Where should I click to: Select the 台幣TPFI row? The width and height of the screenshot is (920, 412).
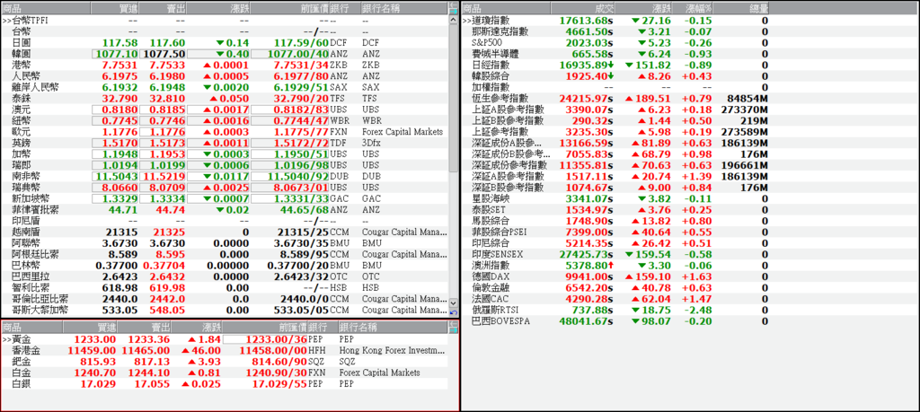tap(225, 20)
